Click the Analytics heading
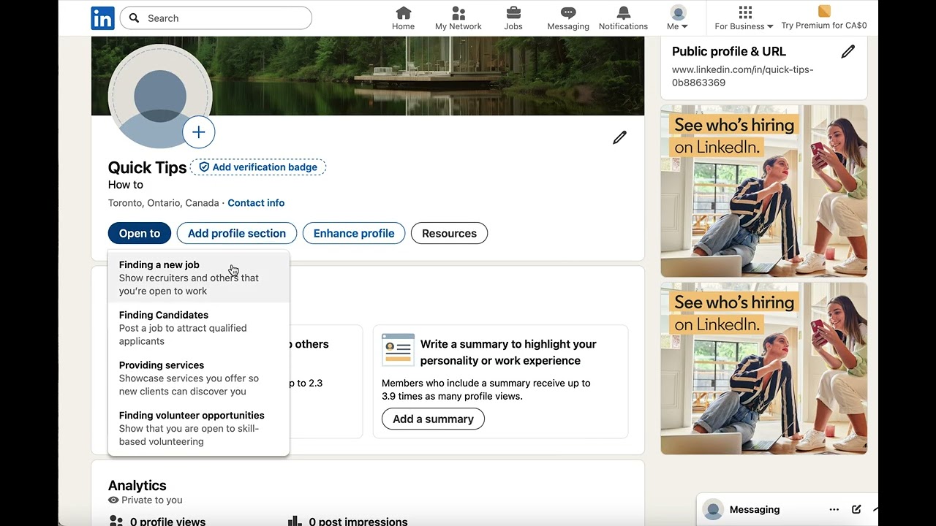 (x=137, y=485)
